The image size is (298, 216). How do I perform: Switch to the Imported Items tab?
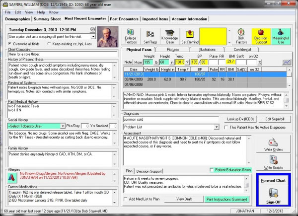155,19
